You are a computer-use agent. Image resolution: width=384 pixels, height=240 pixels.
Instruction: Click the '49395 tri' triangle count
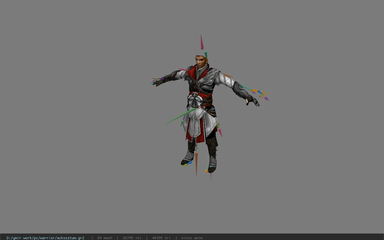click(x=161, y=238)
